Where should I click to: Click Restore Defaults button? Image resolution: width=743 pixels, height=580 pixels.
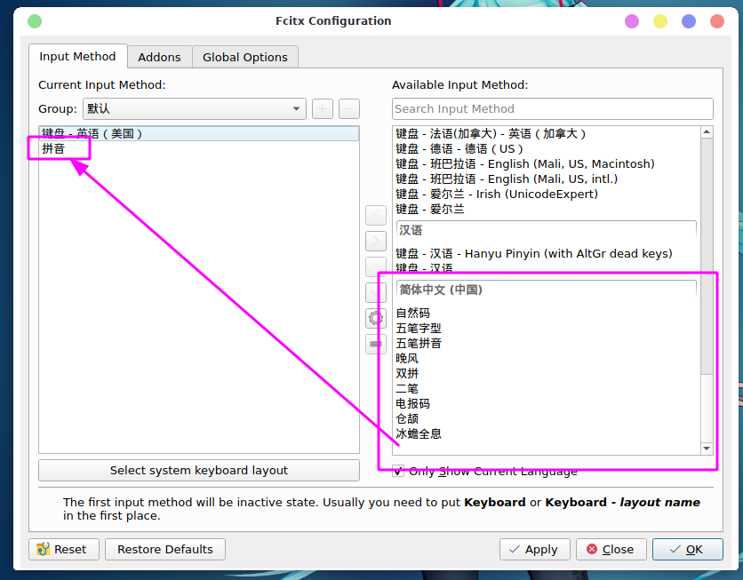click(x=165, y=549)
